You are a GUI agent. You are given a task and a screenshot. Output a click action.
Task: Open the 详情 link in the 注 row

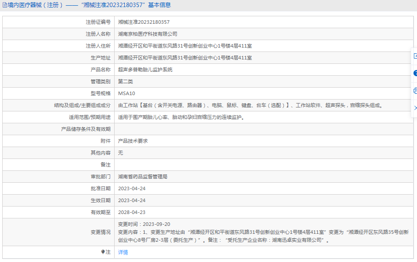click(x=123, y=252)
